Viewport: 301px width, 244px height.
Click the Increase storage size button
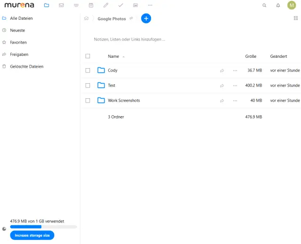pyautogui.click(x=32, y=235)
